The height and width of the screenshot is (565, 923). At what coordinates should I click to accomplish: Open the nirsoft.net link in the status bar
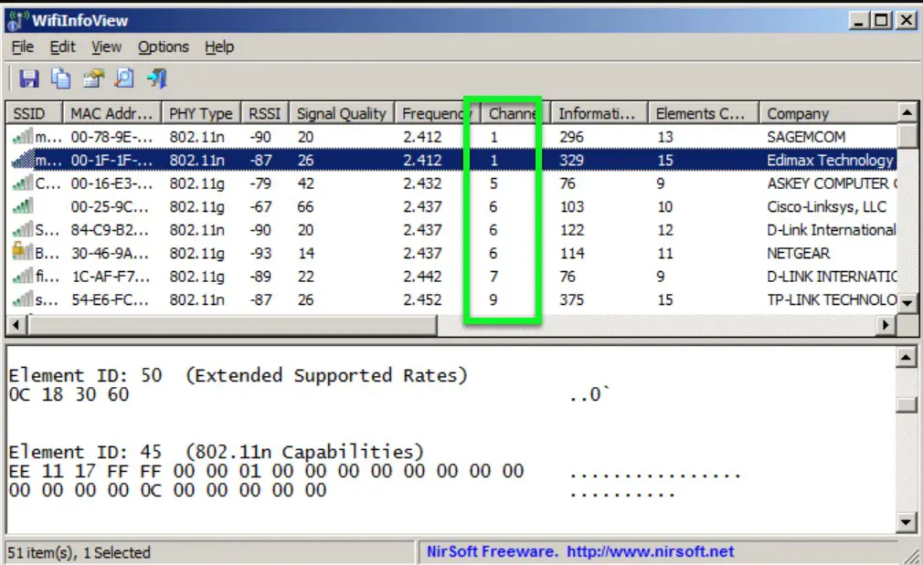click(x=650, y=551)
